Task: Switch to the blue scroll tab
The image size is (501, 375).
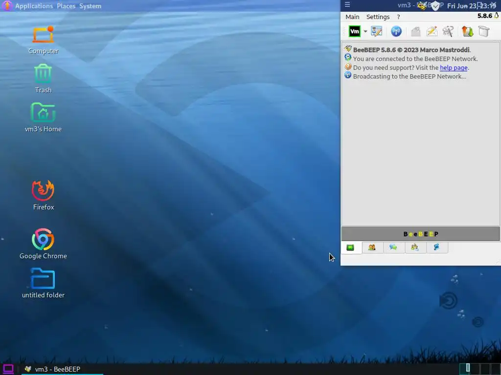Action: click(x=436, y=248)
